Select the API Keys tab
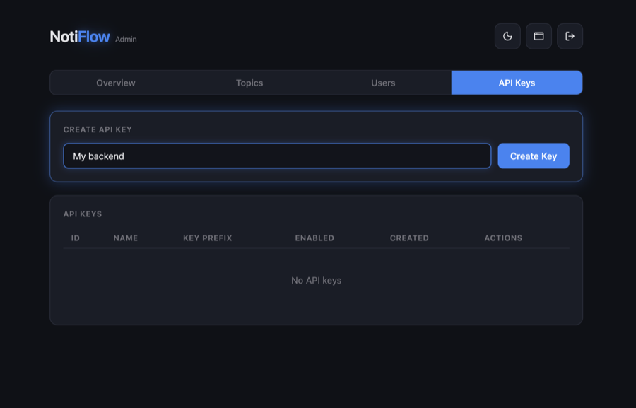636x408 pixels. pos(517,83)
